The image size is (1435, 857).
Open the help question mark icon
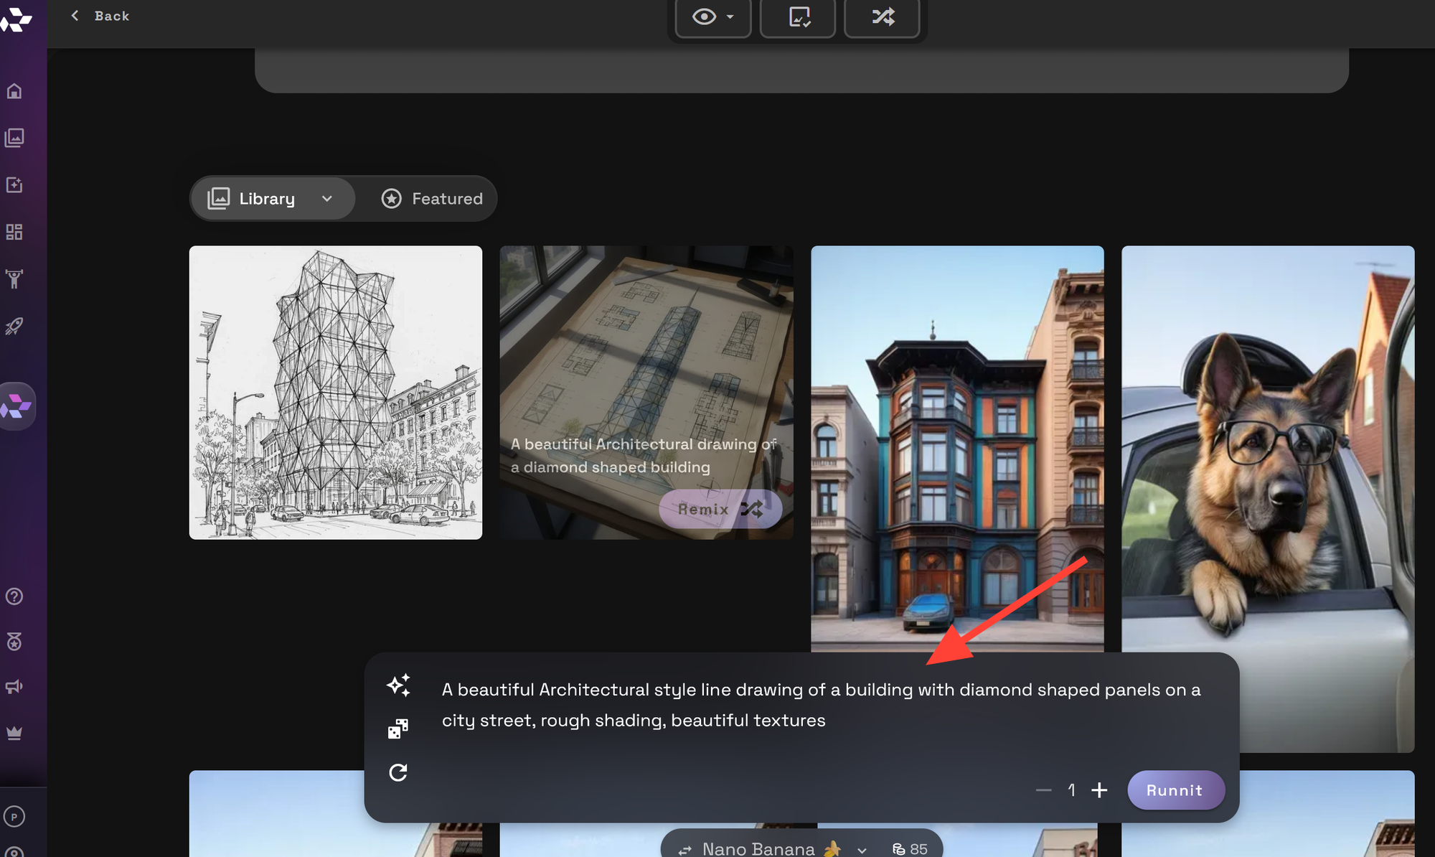(x=14, y=596)
